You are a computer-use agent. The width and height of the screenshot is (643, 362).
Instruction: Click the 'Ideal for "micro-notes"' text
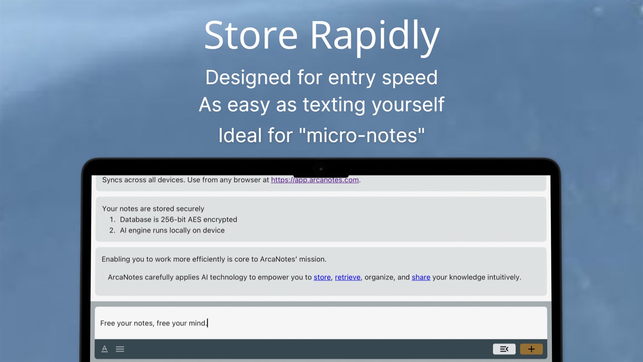pos(321,135)
